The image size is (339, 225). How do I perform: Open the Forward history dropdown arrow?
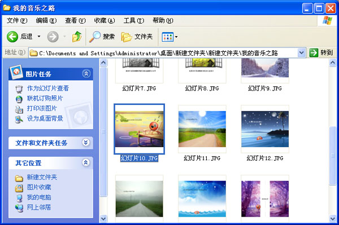(64, 37)
